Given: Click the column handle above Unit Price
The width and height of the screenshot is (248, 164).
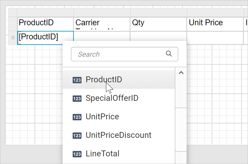Looking at the screenshot, I should click(x=215, y=12).
